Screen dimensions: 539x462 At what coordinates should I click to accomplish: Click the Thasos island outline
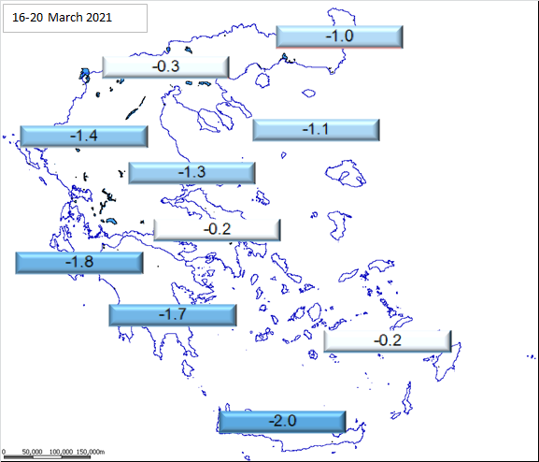[262, 80]
